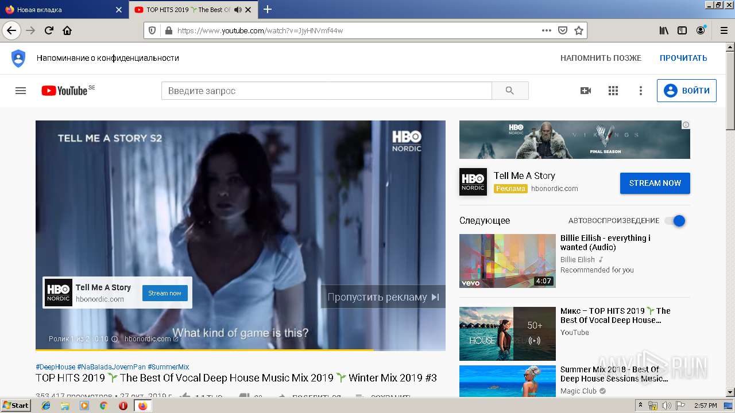
Task: Click the Vikings HBO banner ad
Action: [575, 139]
